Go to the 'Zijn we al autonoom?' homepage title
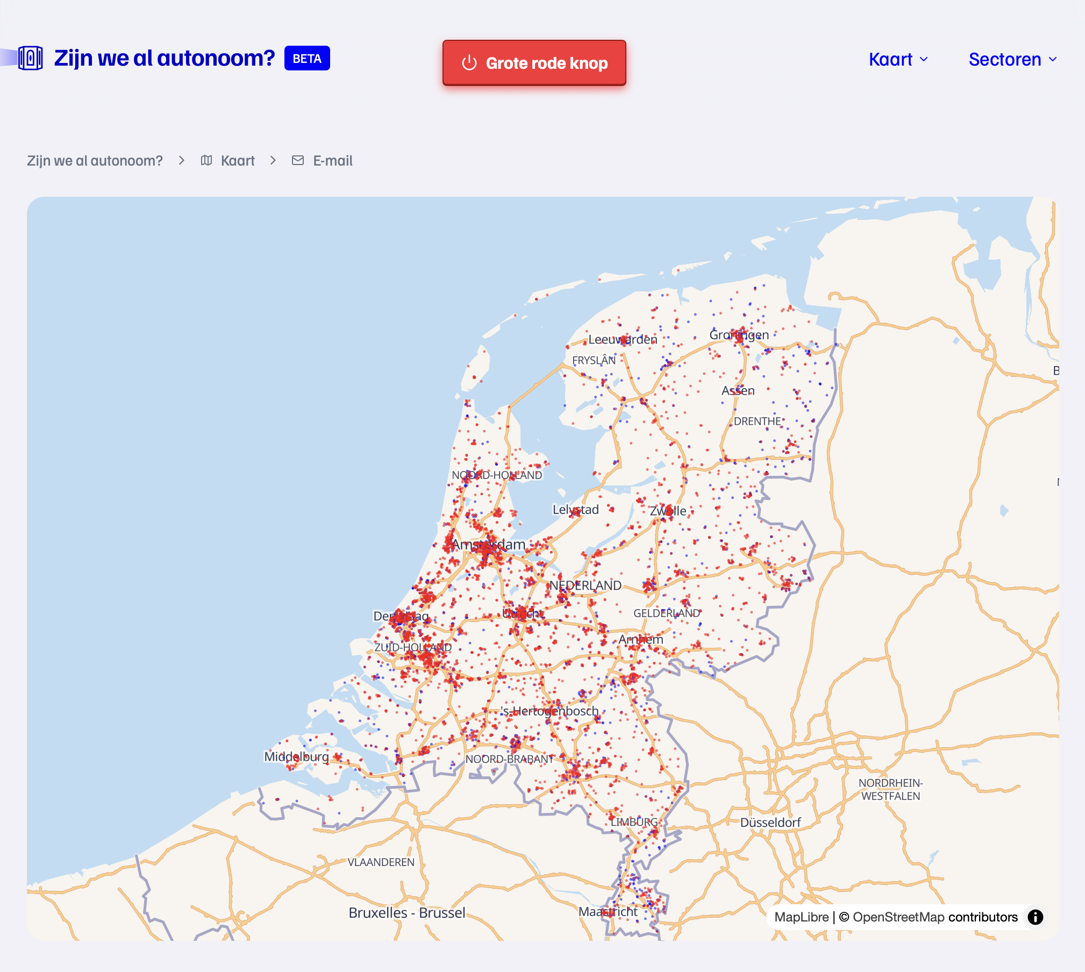 click(x=165, y=58)
